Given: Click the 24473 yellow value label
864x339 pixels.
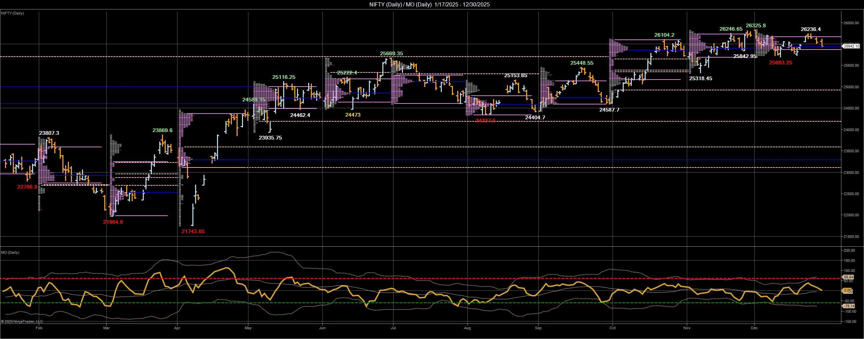Looking at the screenshot, I should [352, 115].
